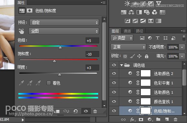Switch to the 路径 tab

tap(140, 31)
